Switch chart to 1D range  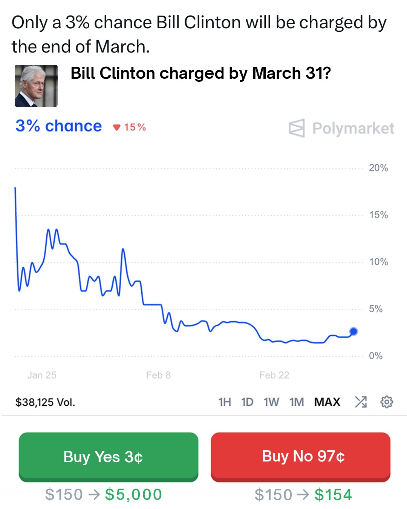tap(247, 402)
